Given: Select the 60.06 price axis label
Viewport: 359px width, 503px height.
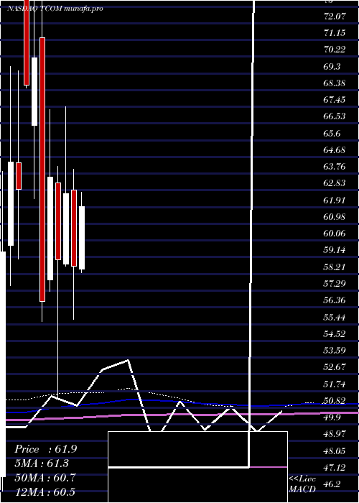Looking at the screenshot, I should (335, 234).
